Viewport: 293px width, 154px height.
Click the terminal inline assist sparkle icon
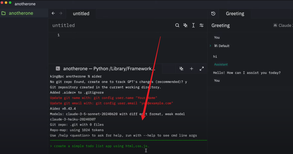(x=181, y=69)
